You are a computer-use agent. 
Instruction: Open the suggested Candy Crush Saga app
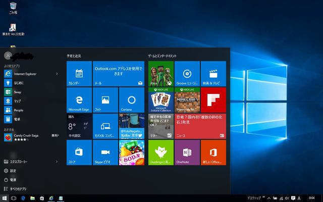point(31,137)
